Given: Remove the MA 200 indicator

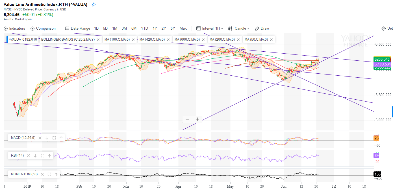Looking at the screenshot, I should tap(238, 40).
